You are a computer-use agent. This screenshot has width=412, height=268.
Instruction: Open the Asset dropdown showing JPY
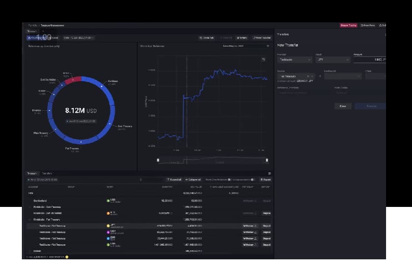pyautogui.click(x=334, y=60)
